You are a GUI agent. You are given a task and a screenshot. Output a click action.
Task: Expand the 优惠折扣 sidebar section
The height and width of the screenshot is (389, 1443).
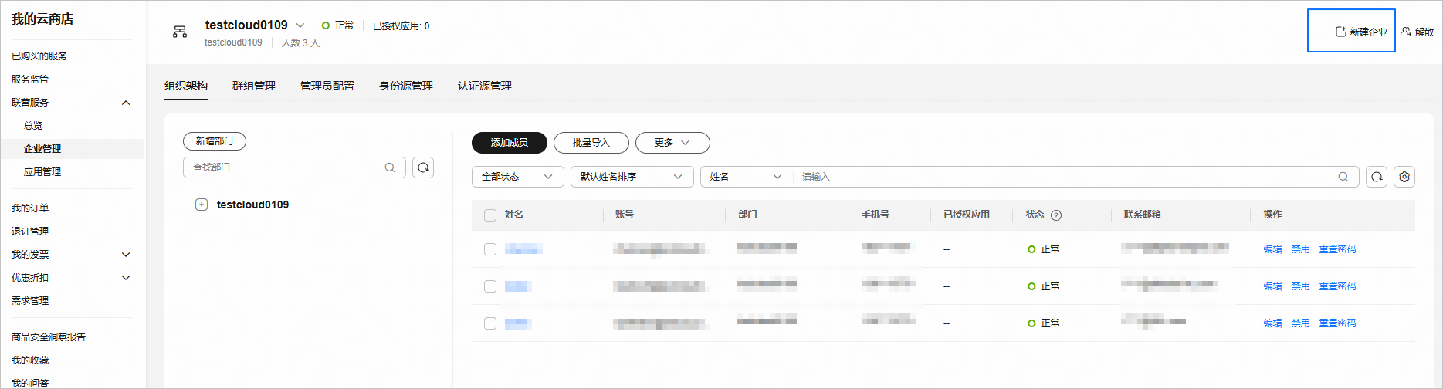pyautogui.click(x=126, y=278)
